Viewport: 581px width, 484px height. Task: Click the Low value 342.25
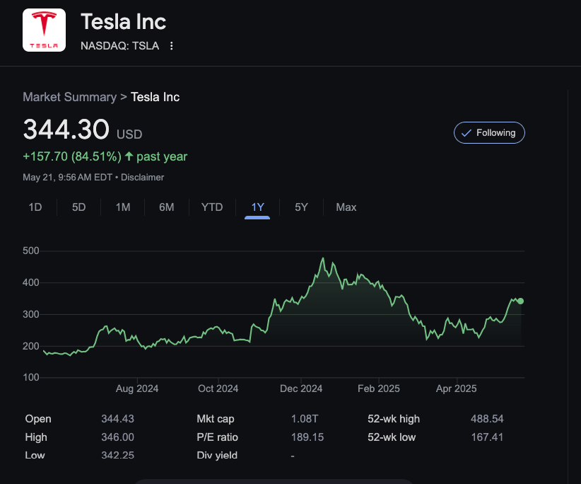click(x=118, y=455)
